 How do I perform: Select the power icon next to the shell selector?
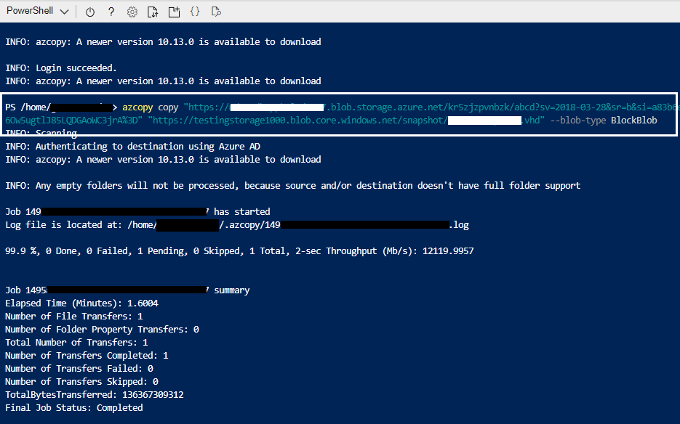pyautogui.click(x=89, y=11)
